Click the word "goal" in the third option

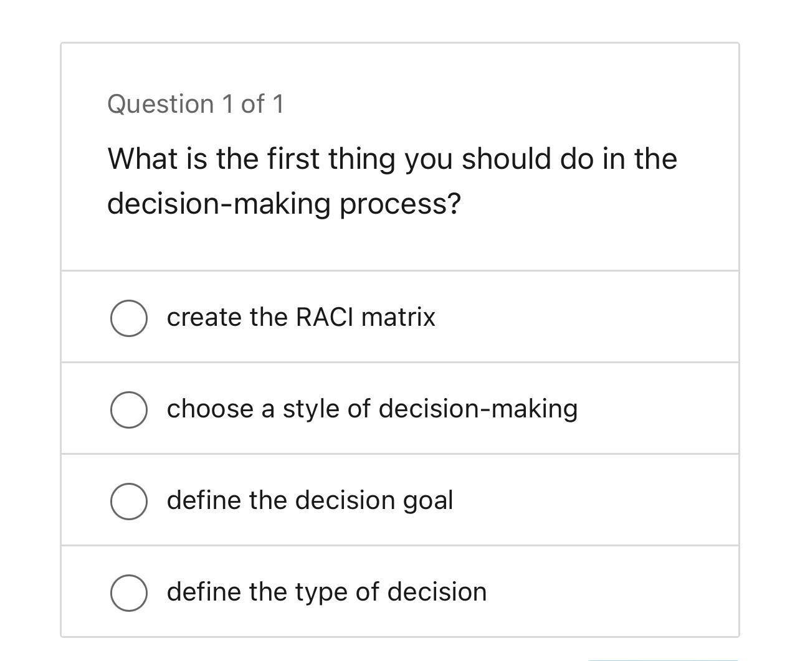click(x=428, y=502)
